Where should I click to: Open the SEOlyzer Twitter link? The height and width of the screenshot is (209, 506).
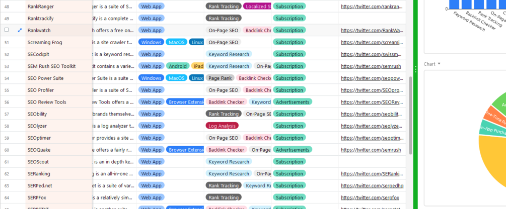(x=372, y=126)
